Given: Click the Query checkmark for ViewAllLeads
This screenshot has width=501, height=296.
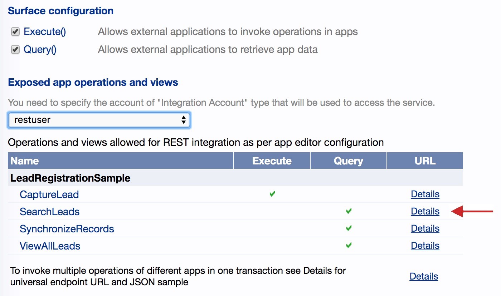Looking at the screenshot, I should click(x=349, y=246).
